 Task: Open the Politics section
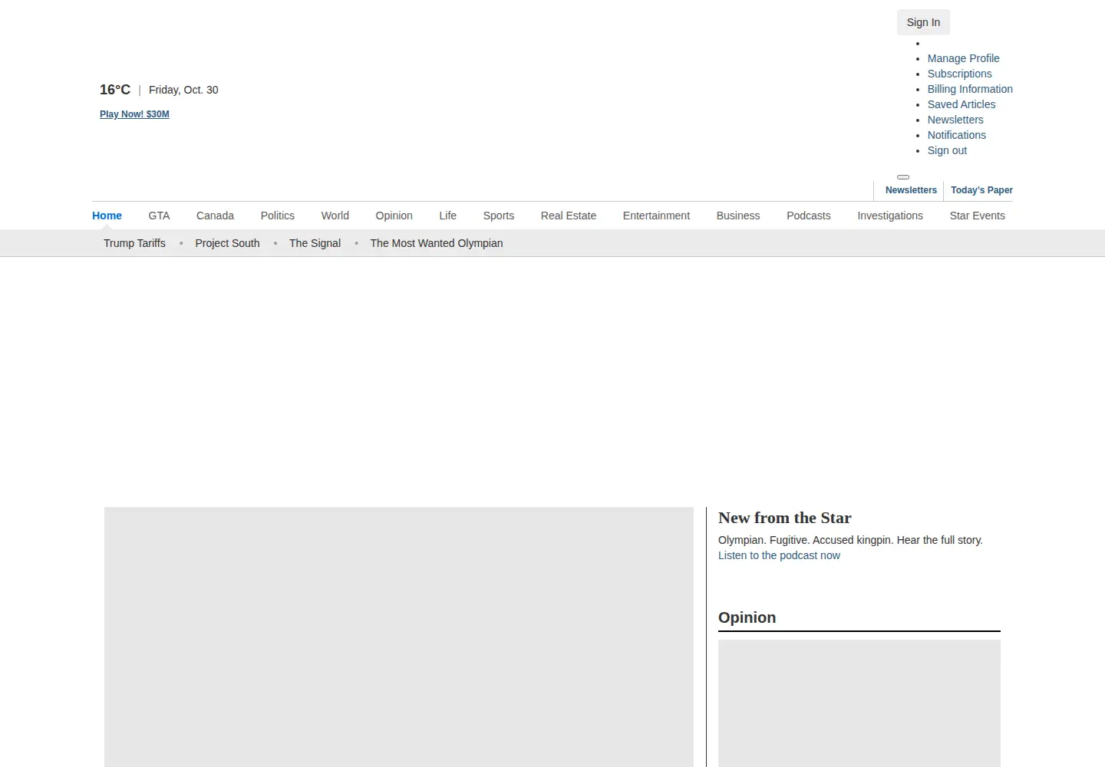pyautogui.click(x=277, y=216)
